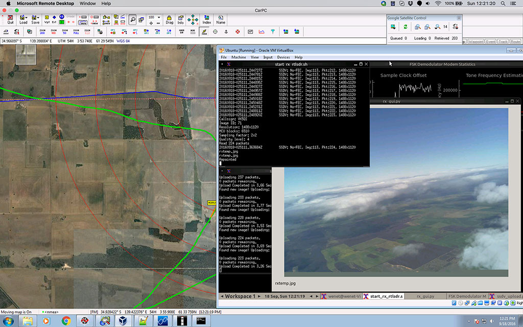Select the magnifier Zoom tool
Screen dimensions: 523x327
[132, 20]
